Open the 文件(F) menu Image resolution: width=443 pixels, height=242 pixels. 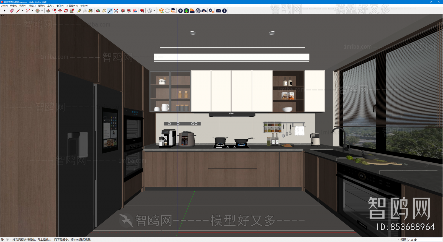point(4,6)
